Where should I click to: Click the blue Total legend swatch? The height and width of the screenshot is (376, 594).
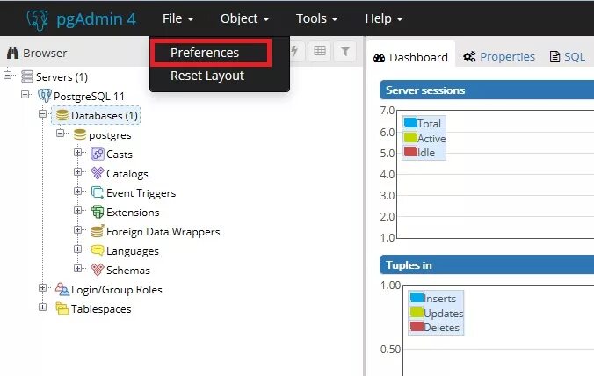410,123
